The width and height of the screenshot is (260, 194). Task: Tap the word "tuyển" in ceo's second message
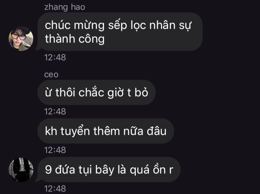click(x=75, y=131)
